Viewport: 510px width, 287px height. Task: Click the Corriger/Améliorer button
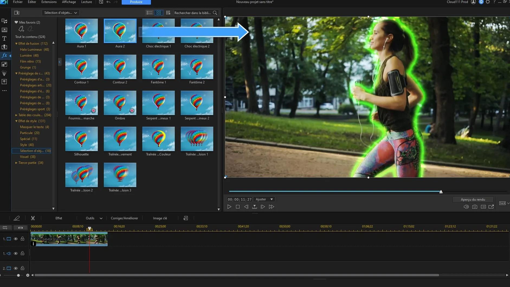click(124, 218)
